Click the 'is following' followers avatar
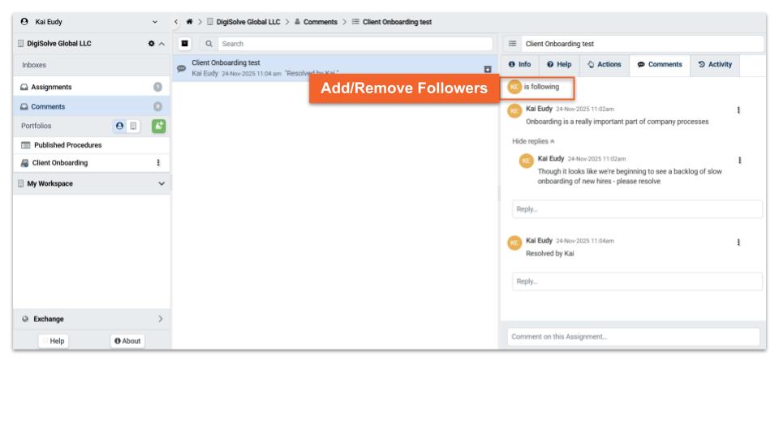The width and height of the screenshot is (779, 438). click(x=514, y=87)
